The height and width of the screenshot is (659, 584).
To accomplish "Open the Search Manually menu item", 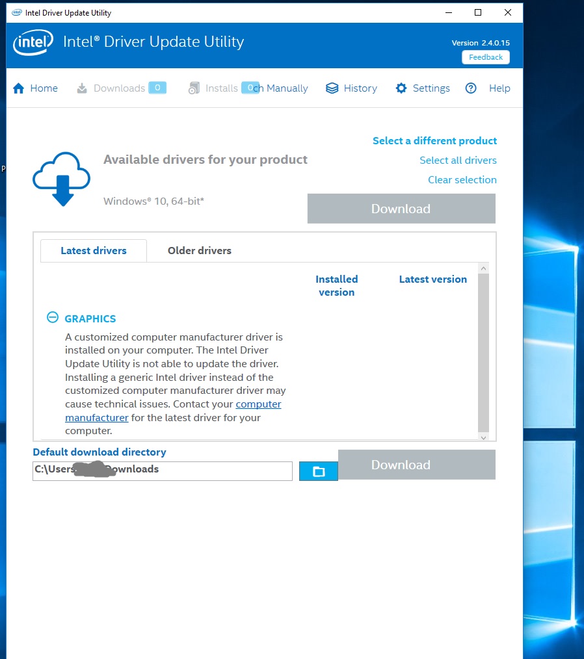I will [x=281, y=88].
